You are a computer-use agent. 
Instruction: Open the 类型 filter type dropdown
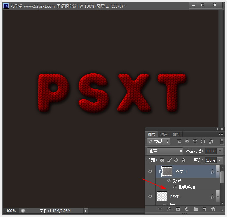click(159, 141)
